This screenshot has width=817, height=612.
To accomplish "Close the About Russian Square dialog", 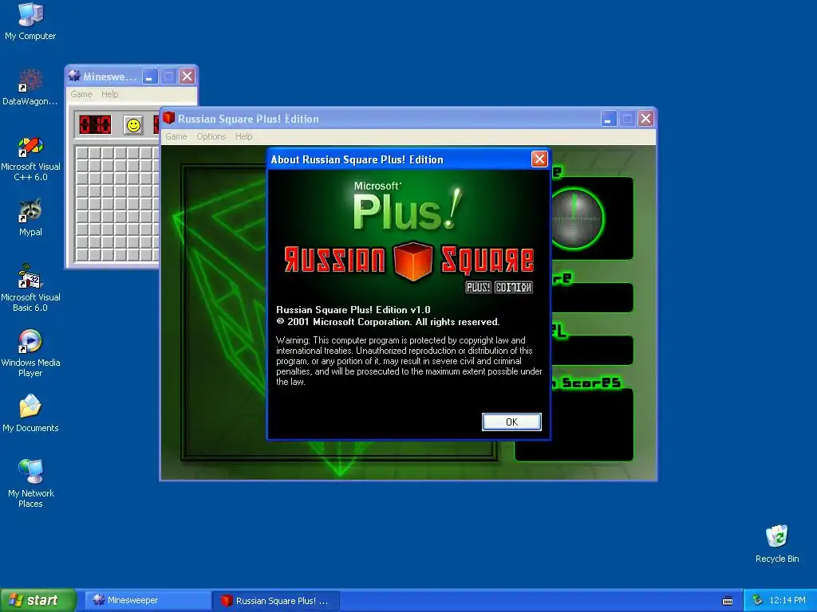I will (539, 159).
